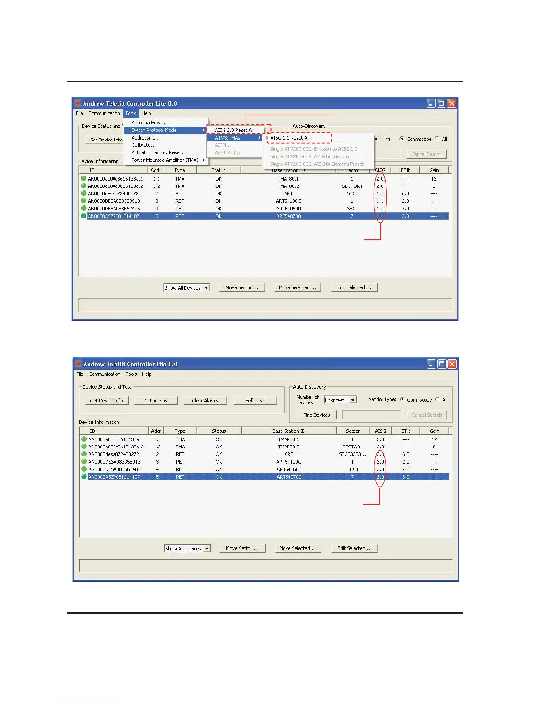This screenshot has width=545, height=706.
Task: Click ART54100C cell in menu-open window
Action: tap(289, 201)
